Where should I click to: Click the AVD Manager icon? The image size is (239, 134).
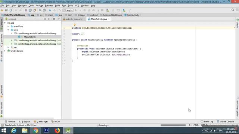[x=108, y=10]
